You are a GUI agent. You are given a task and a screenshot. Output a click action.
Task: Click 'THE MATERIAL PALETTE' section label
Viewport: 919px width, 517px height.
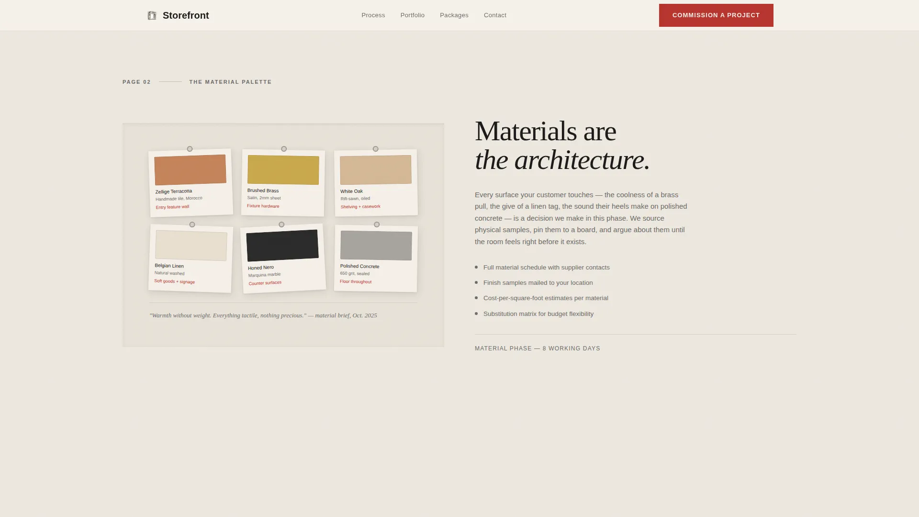coord(230,82)
